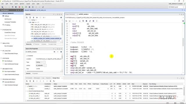Click the red X cancel icon in main toolbar
The image size is (186, 104).
click(x=19, y=7)
